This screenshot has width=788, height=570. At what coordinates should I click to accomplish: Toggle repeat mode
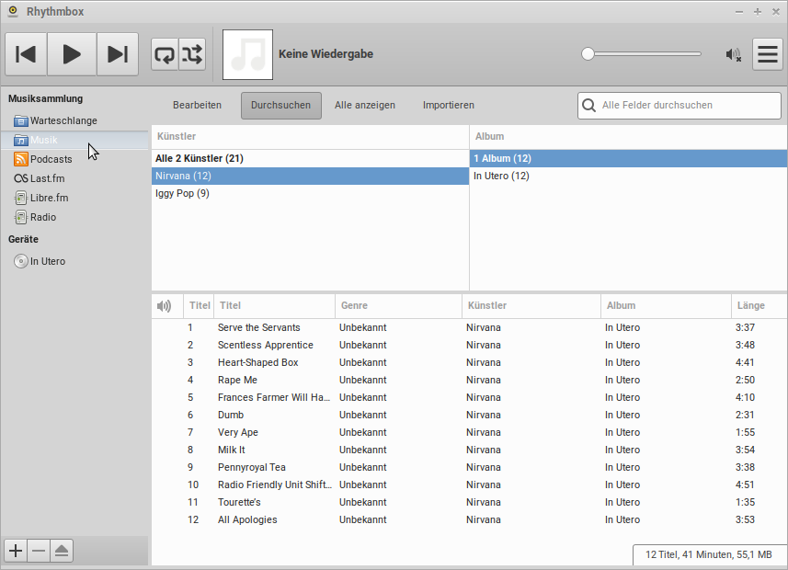[165, 54]
